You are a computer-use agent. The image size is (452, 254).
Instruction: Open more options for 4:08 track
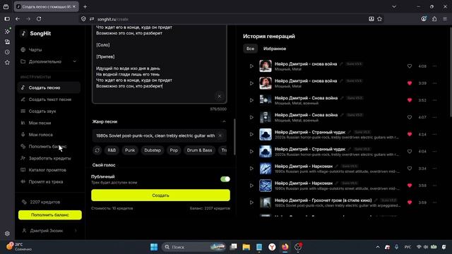tap(434, 66)
